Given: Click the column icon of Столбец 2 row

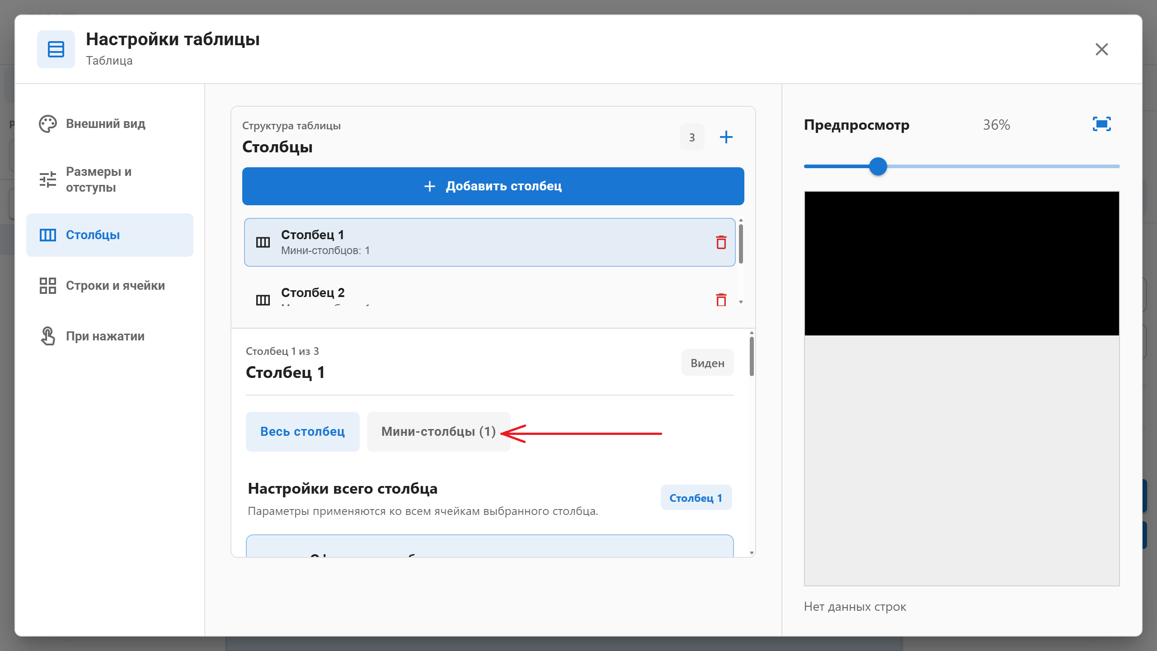Looking at the screenshot, I should (263, 300).
